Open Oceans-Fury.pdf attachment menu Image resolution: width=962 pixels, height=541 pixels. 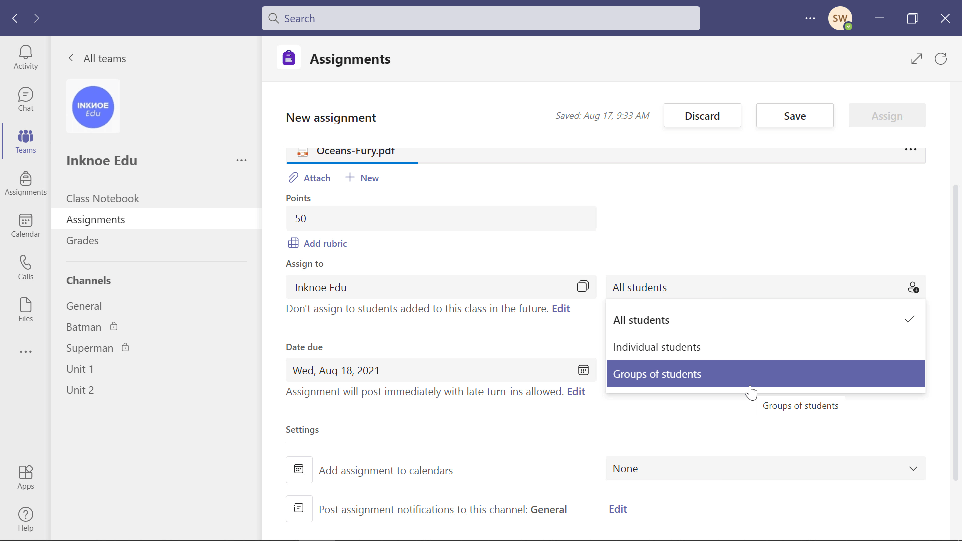click(x=910, y=150)
